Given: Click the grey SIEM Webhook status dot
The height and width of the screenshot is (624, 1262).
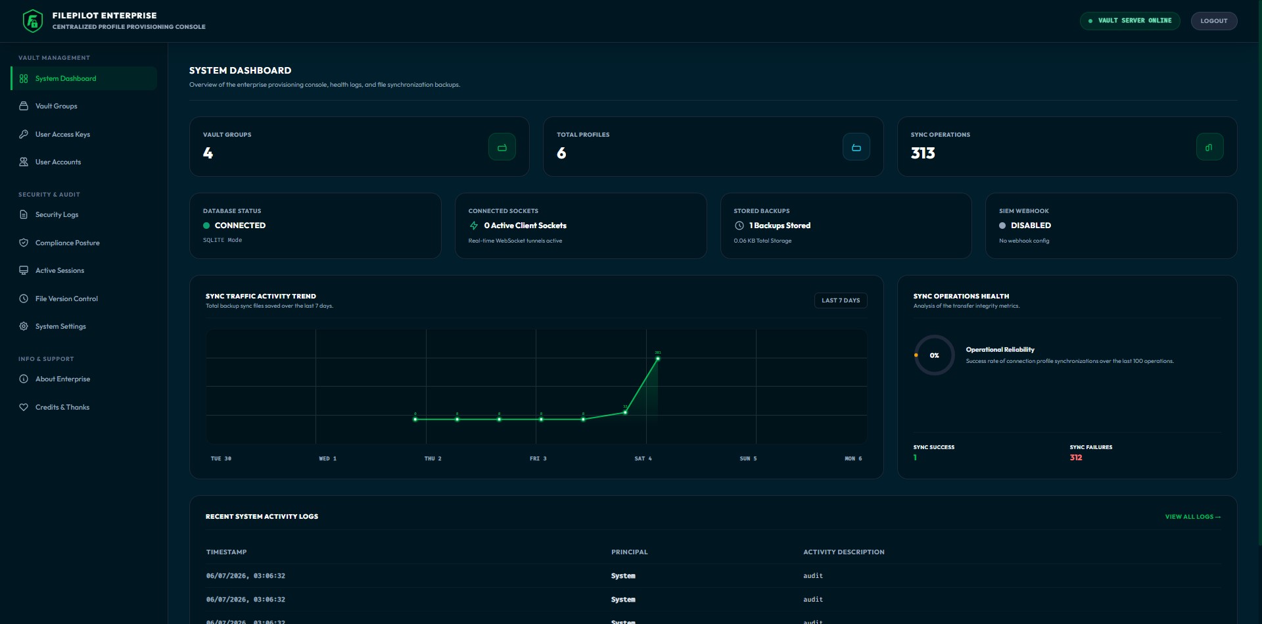Looking at the screenshot, I should [x=1002, y=226].
